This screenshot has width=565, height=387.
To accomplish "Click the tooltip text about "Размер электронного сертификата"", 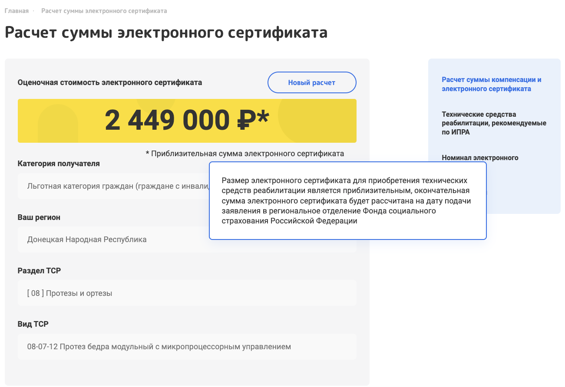I will pyautogui.click(x=346, y=200).
